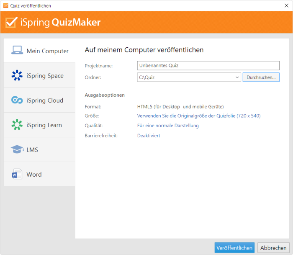Click the Größe: label
Image resolution: width=293 pixels, height=255 pixels.
[x=92, y=116]
